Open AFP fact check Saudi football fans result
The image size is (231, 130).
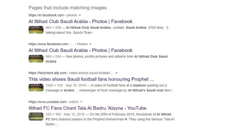point(91,79)
